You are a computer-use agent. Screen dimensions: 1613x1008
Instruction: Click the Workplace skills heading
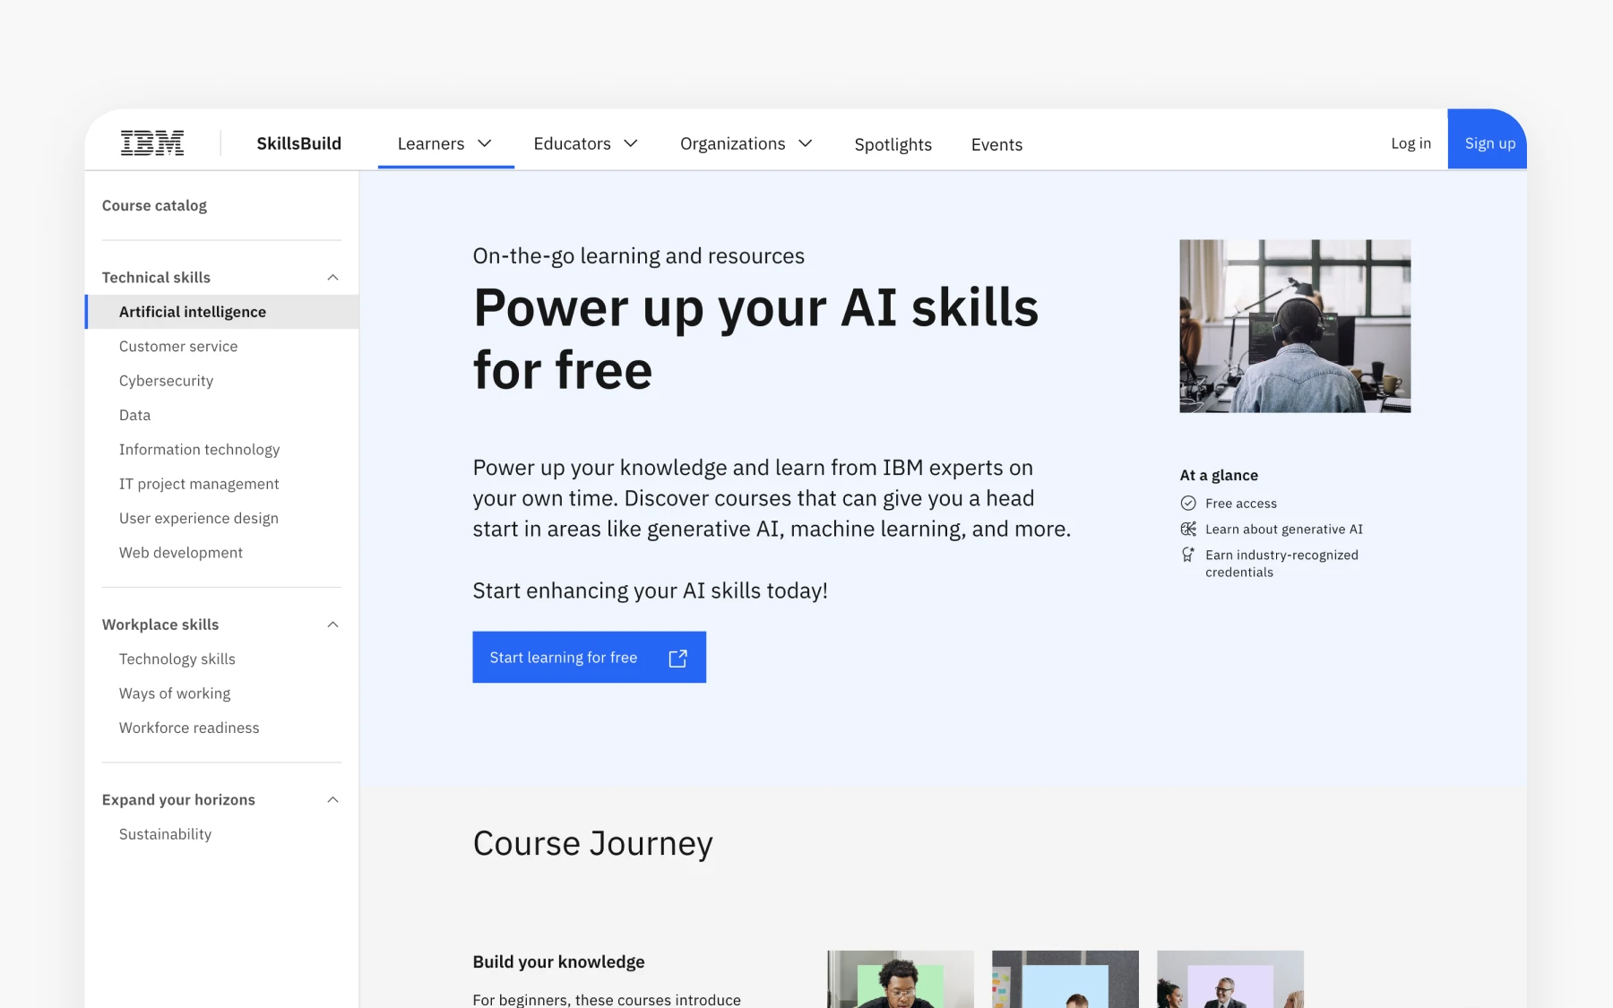160,625
